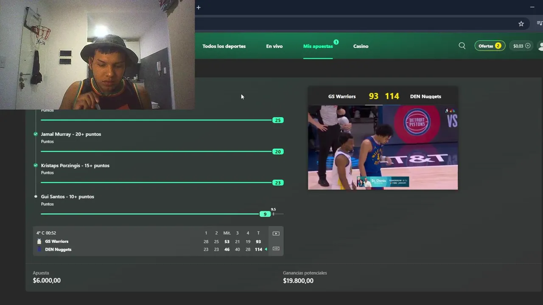Click the progress bar value 25
Viewport: 543px width, 305px height.
[x=277, y=120]
